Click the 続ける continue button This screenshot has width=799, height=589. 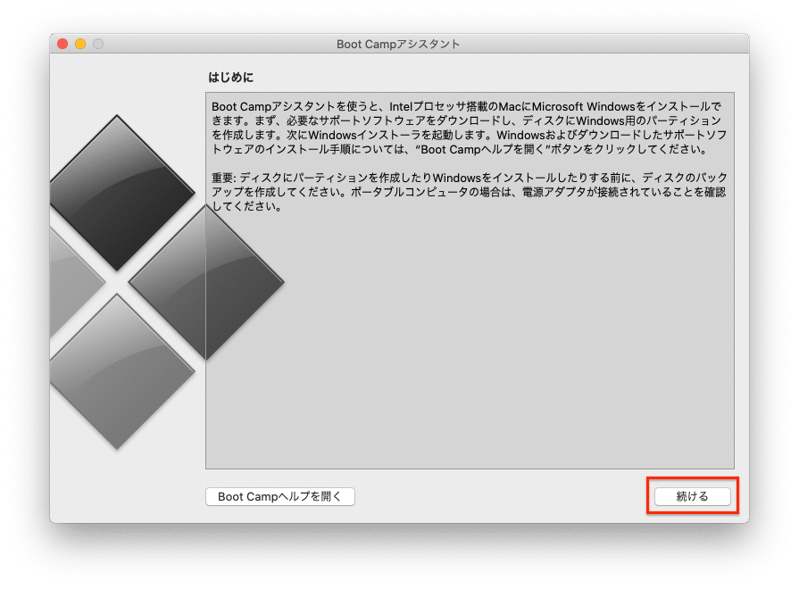coord(692,496)
